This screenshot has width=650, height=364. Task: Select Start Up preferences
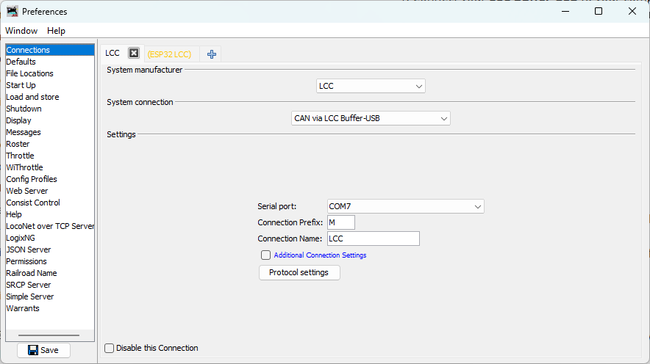[x=50, y=85]
